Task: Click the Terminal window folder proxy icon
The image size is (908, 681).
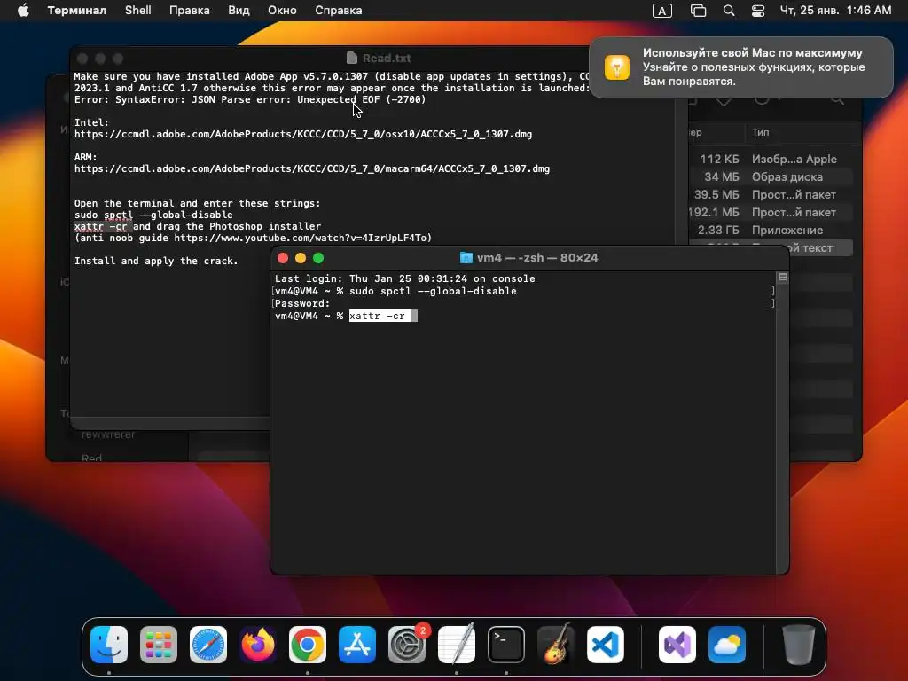Action: click(466, 258)
